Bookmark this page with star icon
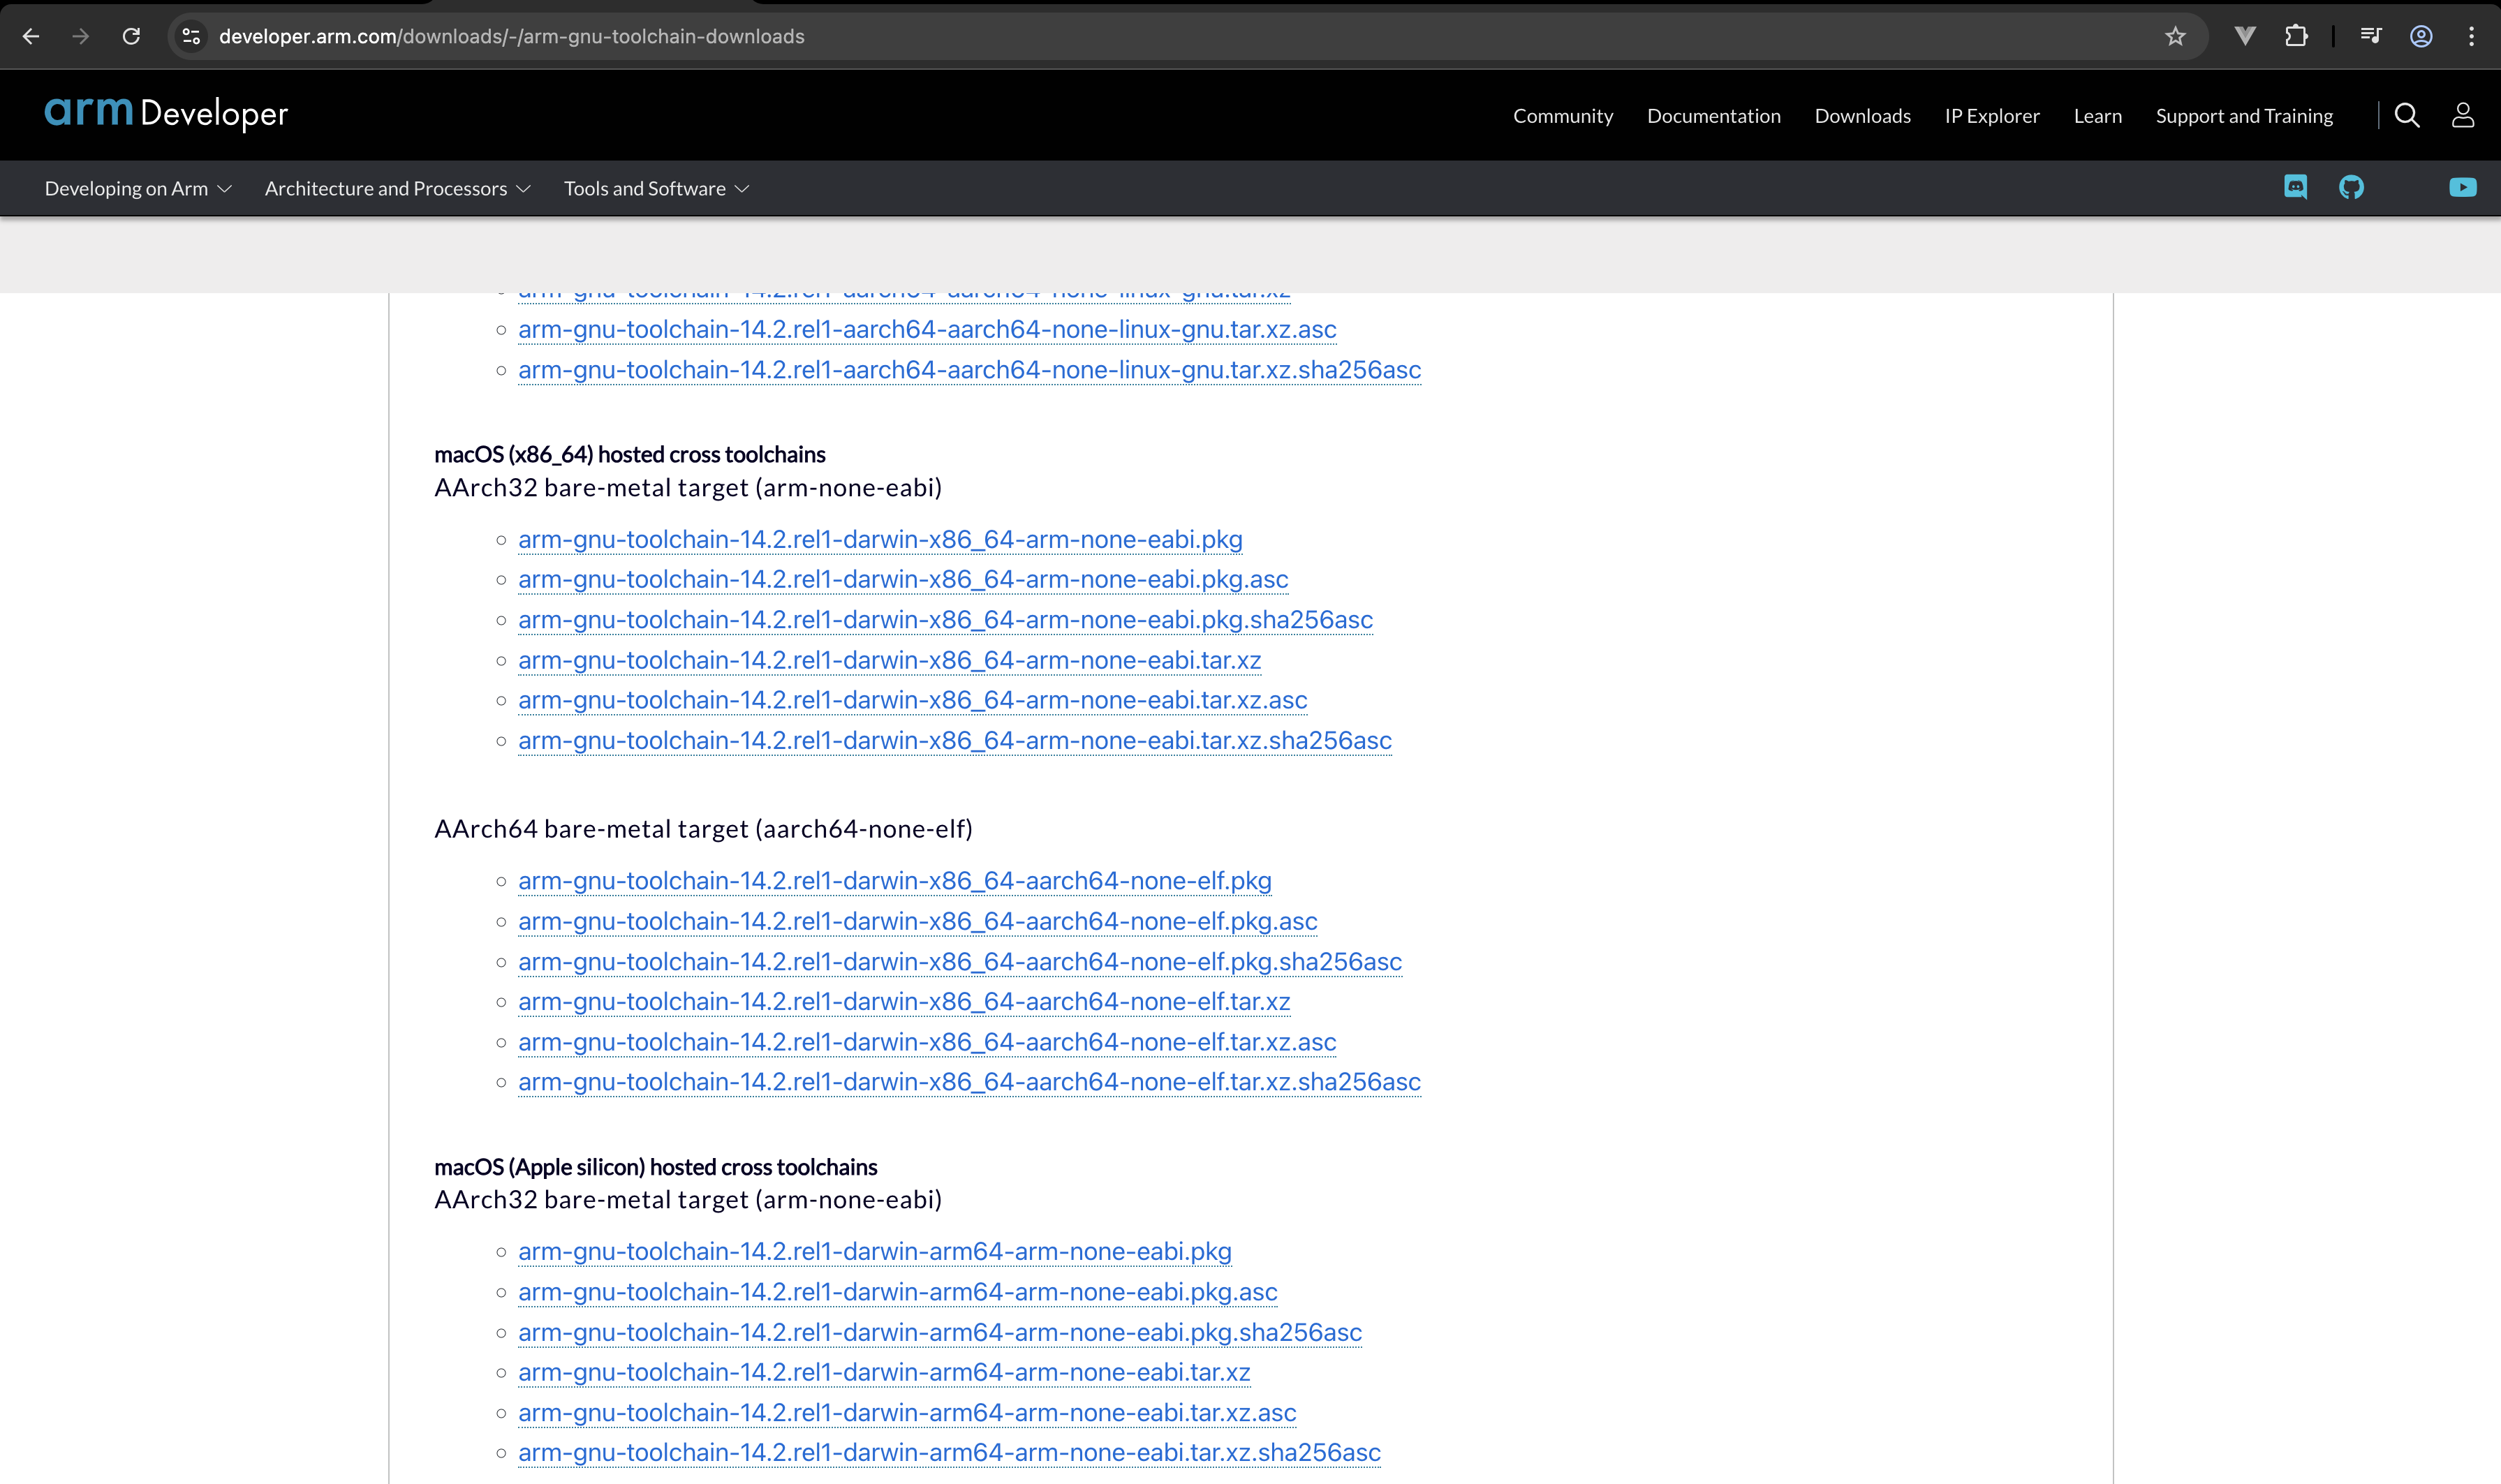 coord(2175,37)
